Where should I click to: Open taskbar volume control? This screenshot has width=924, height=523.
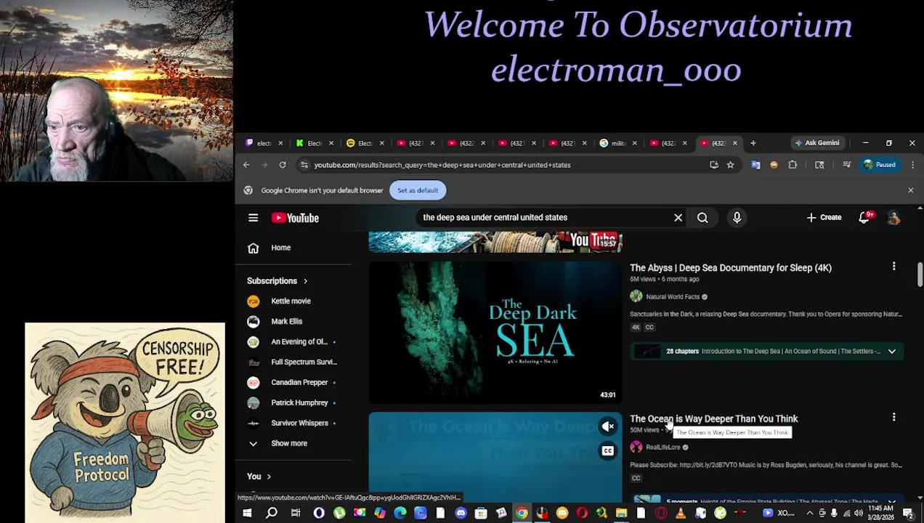(x=859, y=514)
